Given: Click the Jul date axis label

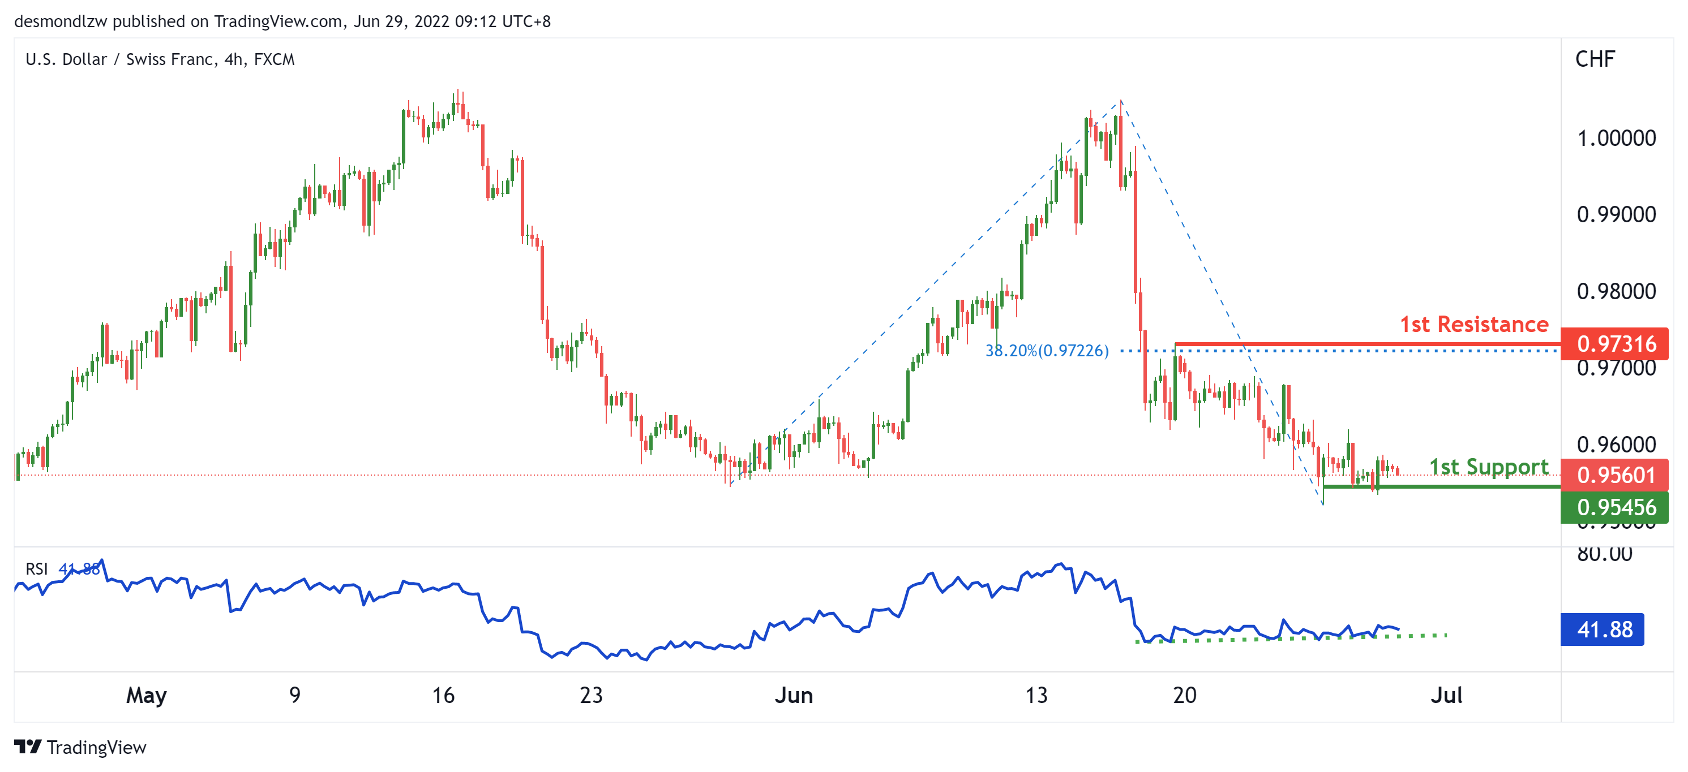Looking at the screenshot, I should [1446, 695].
